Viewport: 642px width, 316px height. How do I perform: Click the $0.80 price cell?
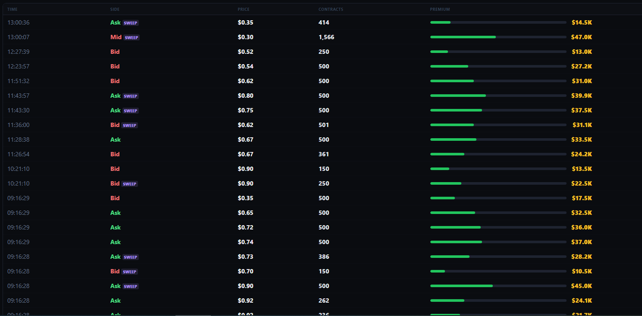tap(246, 96)
